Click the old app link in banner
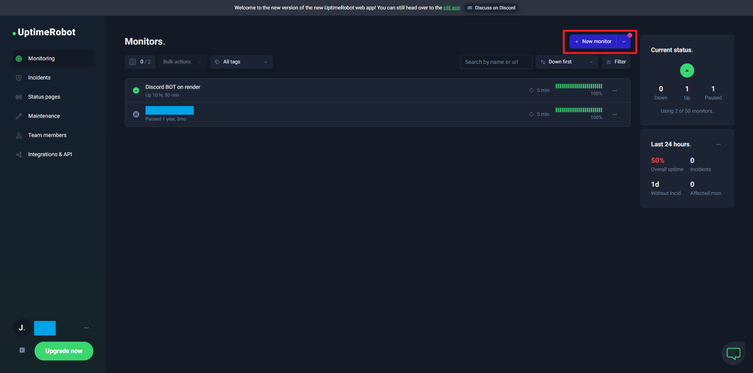The height and width of the screenshot is (373, 753). [x=452, y=8]
